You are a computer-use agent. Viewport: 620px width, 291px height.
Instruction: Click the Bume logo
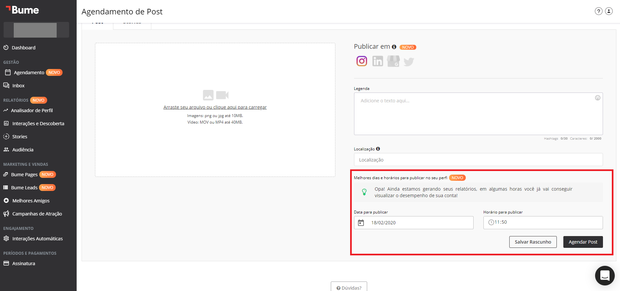tap(22, 10)
